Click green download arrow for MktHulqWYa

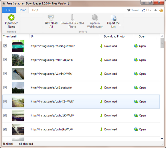click(x=101, y=60)
